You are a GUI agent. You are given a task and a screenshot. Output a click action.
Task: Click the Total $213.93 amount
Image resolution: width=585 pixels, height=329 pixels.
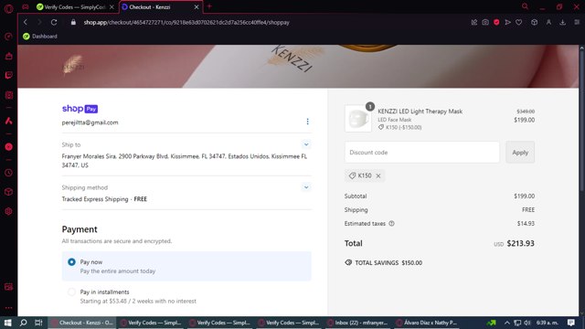[x=520, y=244]
